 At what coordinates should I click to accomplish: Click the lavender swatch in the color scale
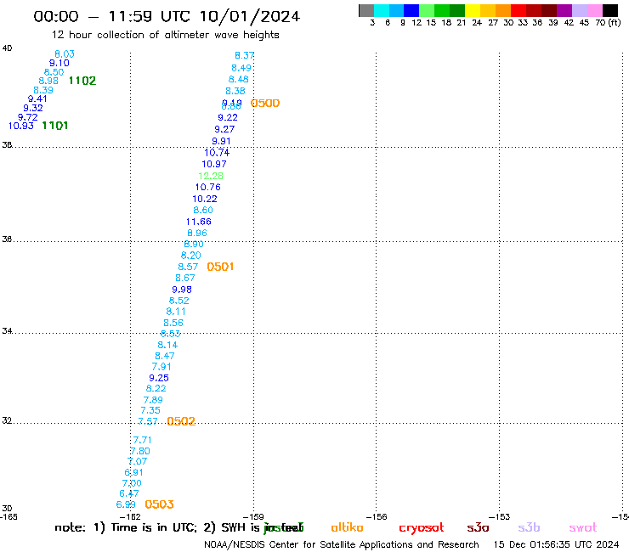pyautogui.click(x=580, y=10)
